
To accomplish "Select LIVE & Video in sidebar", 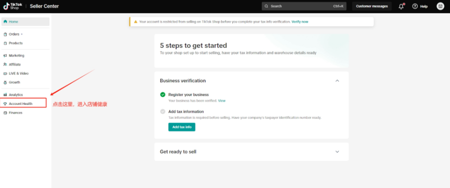I will (18, 73).
